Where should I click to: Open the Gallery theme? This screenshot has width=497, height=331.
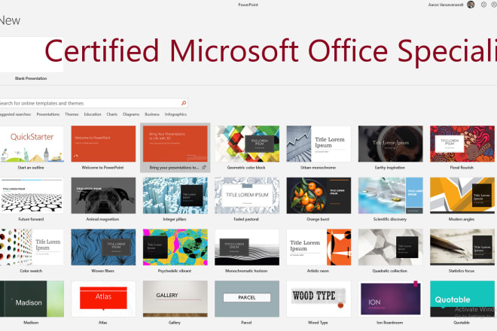(x=175, y=299)
